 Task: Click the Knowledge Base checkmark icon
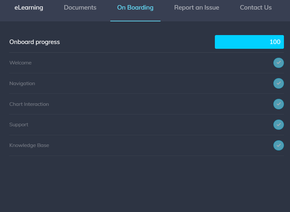[x=278, y=145]
